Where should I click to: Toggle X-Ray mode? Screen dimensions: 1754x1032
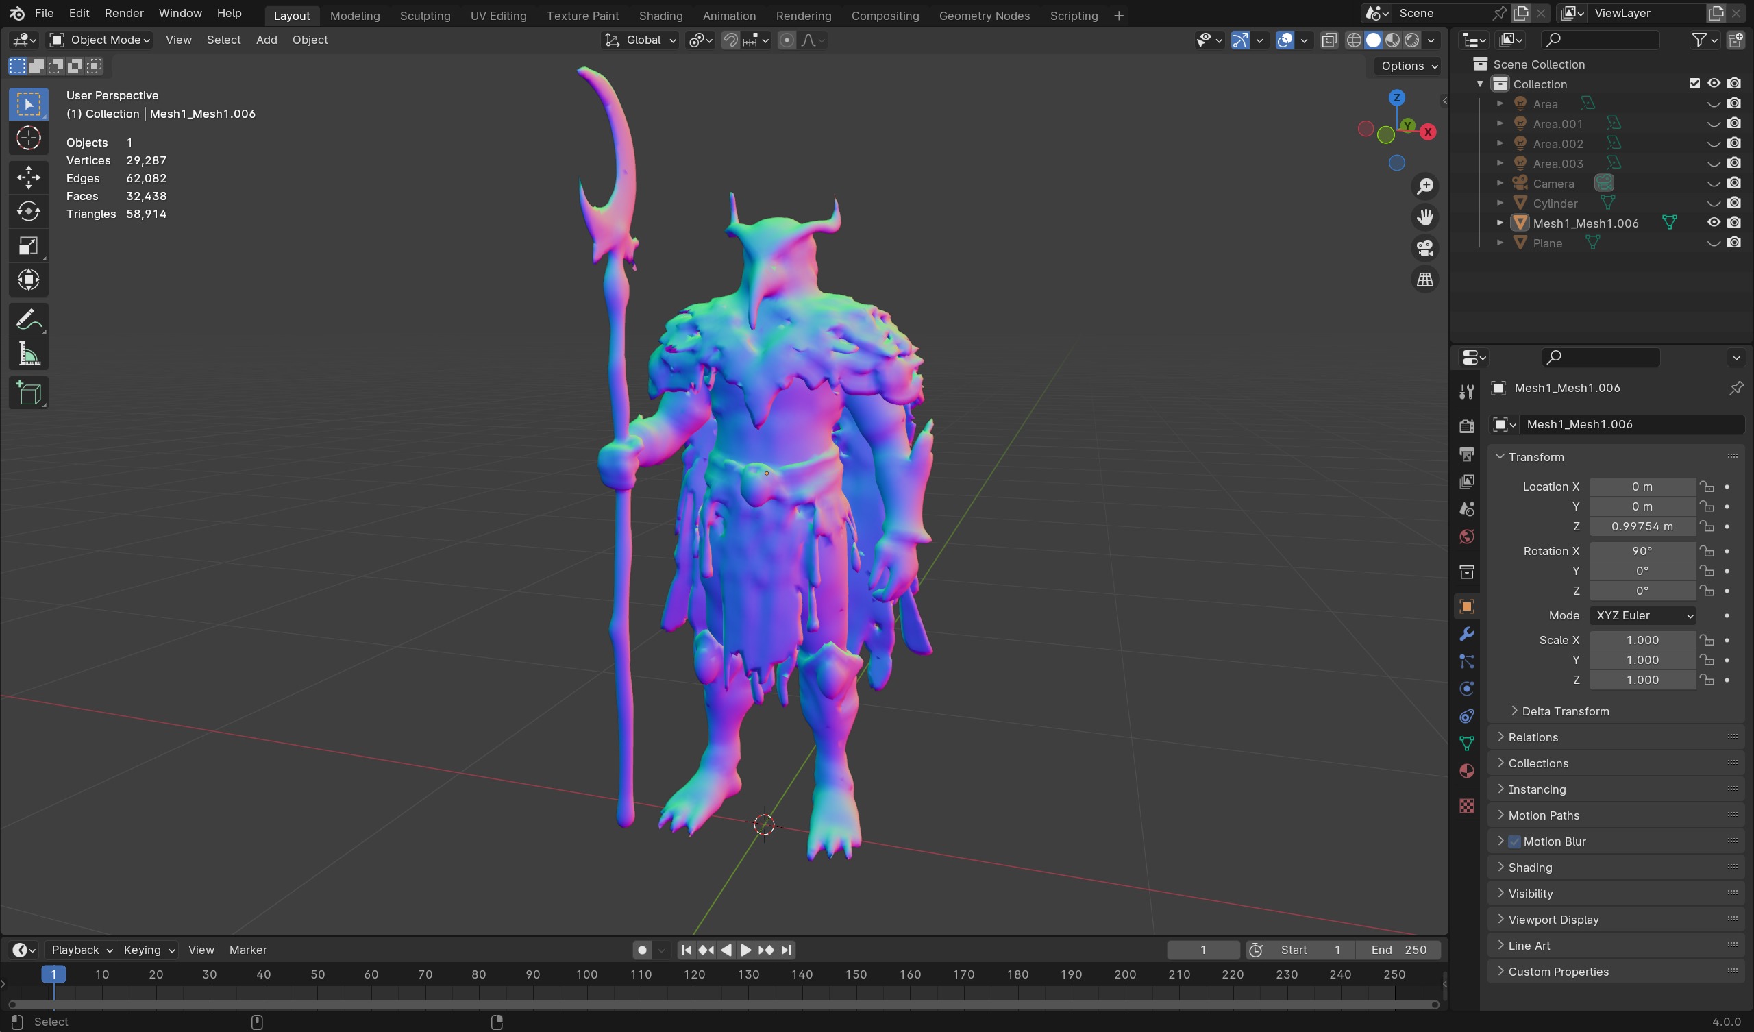click(1329, 40)
